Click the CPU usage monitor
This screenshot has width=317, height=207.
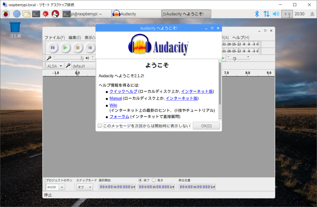[287, 14]
